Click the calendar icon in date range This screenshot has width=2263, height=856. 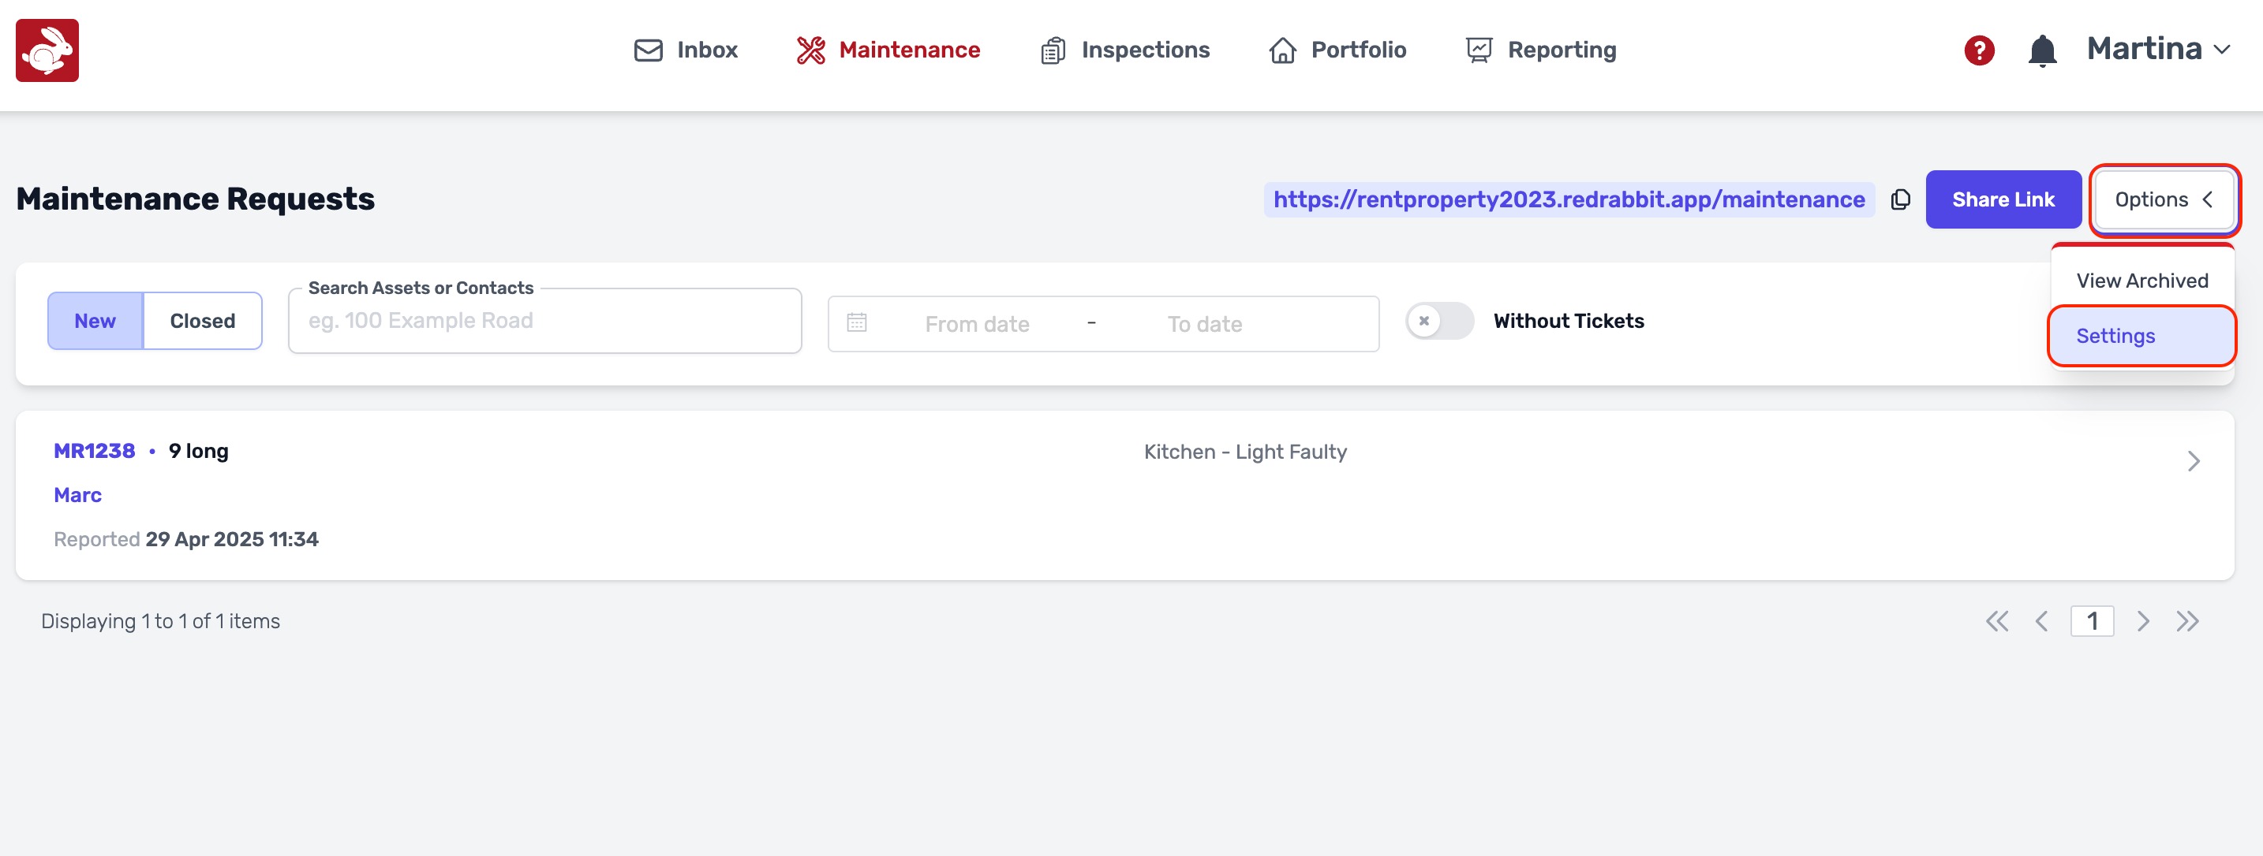click(x=857, y=323)
